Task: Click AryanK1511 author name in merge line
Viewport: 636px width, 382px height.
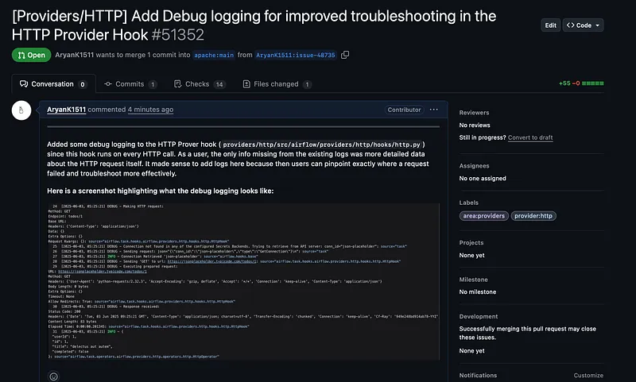Action: tap(74, 55)
